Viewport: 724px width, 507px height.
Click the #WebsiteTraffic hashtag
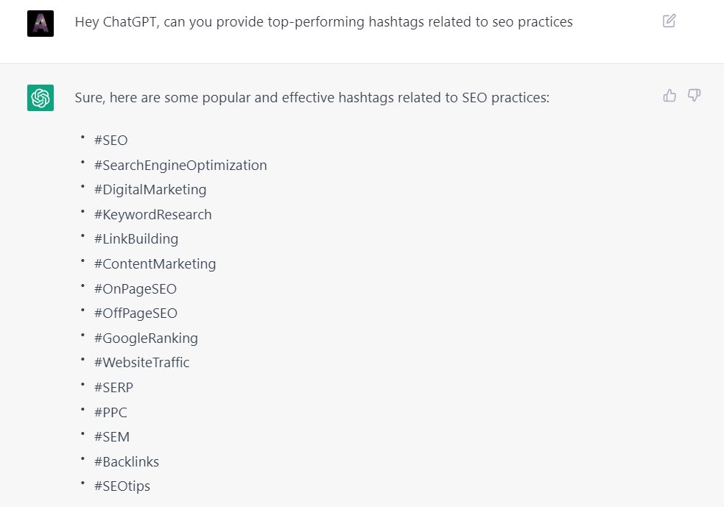tap(142, 363)
